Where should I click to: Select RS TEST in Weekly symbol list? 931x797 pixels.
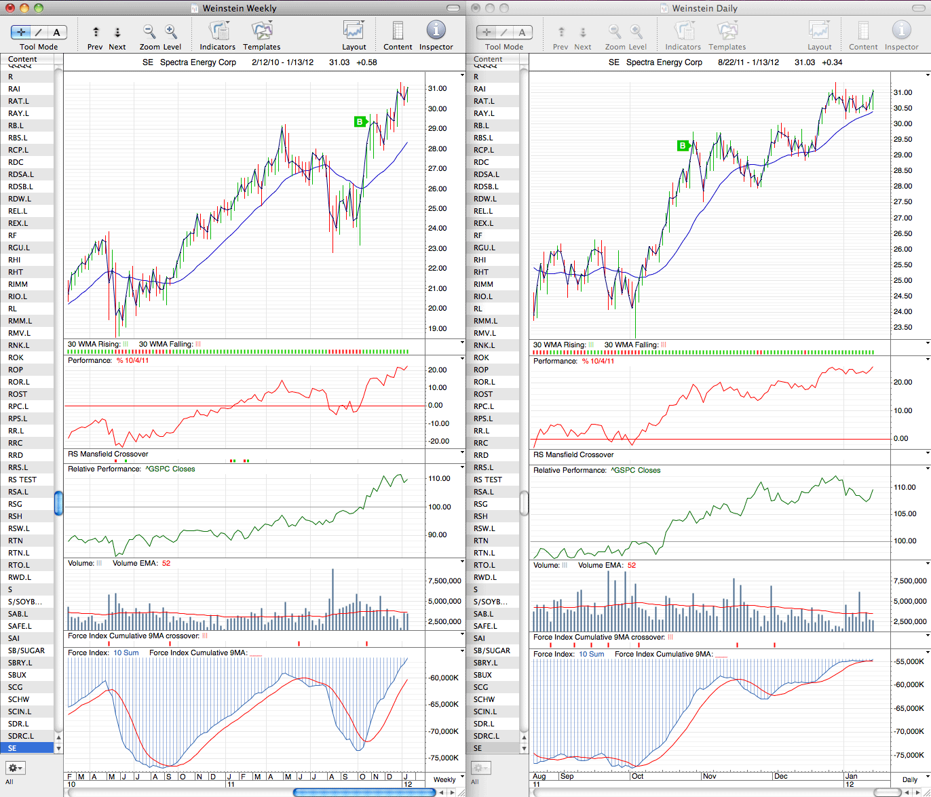(x=27, y=480)
